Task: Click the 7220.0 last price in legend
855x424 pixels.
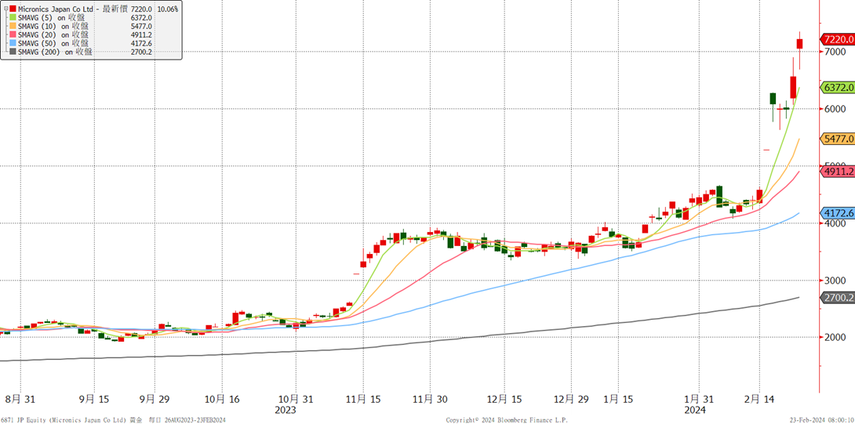Action: tap(141, 9)
